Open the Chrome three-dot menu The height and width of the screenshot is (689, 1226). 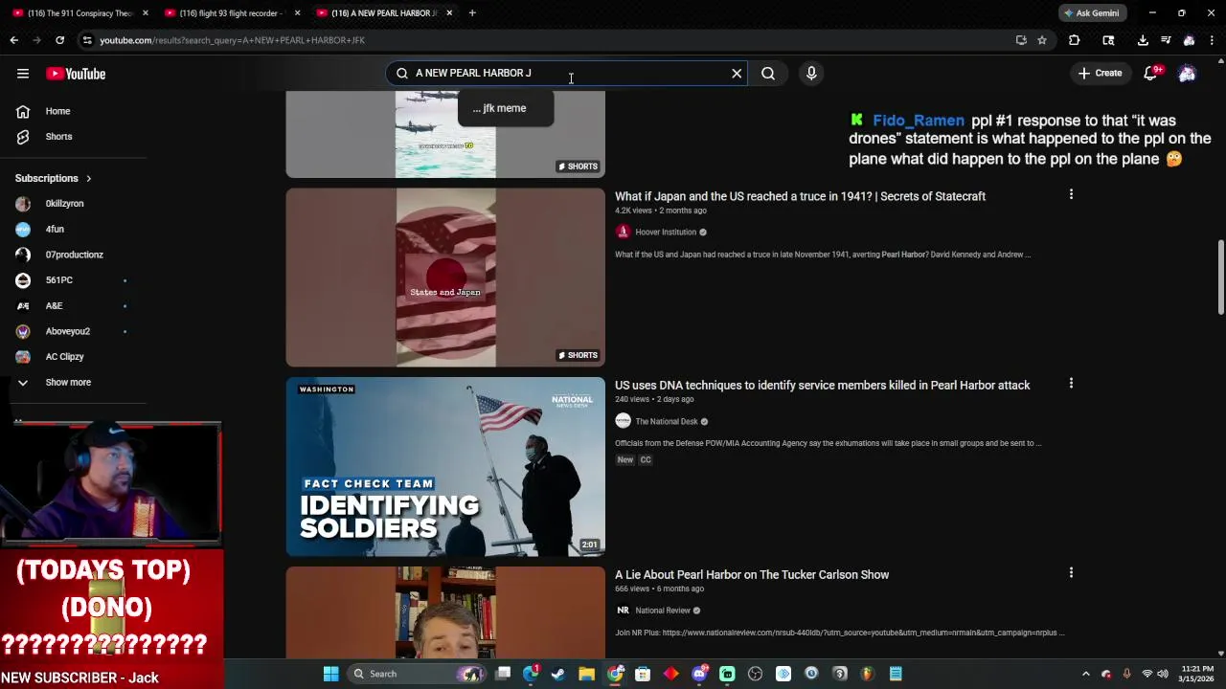point(1212,40)
